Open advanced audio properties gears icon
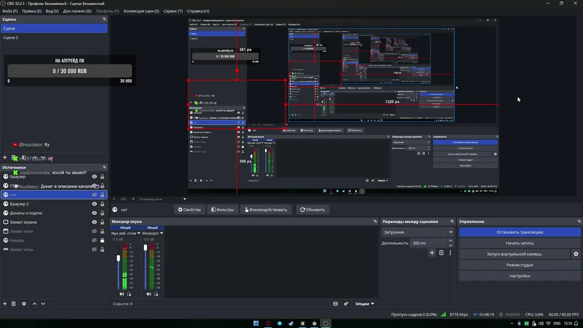The width and height of the screenshot is (583, 328). tap(346, 304)
